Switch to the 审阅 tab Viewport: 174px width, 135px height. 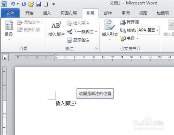pyautogui.click(x=126, y=13)
